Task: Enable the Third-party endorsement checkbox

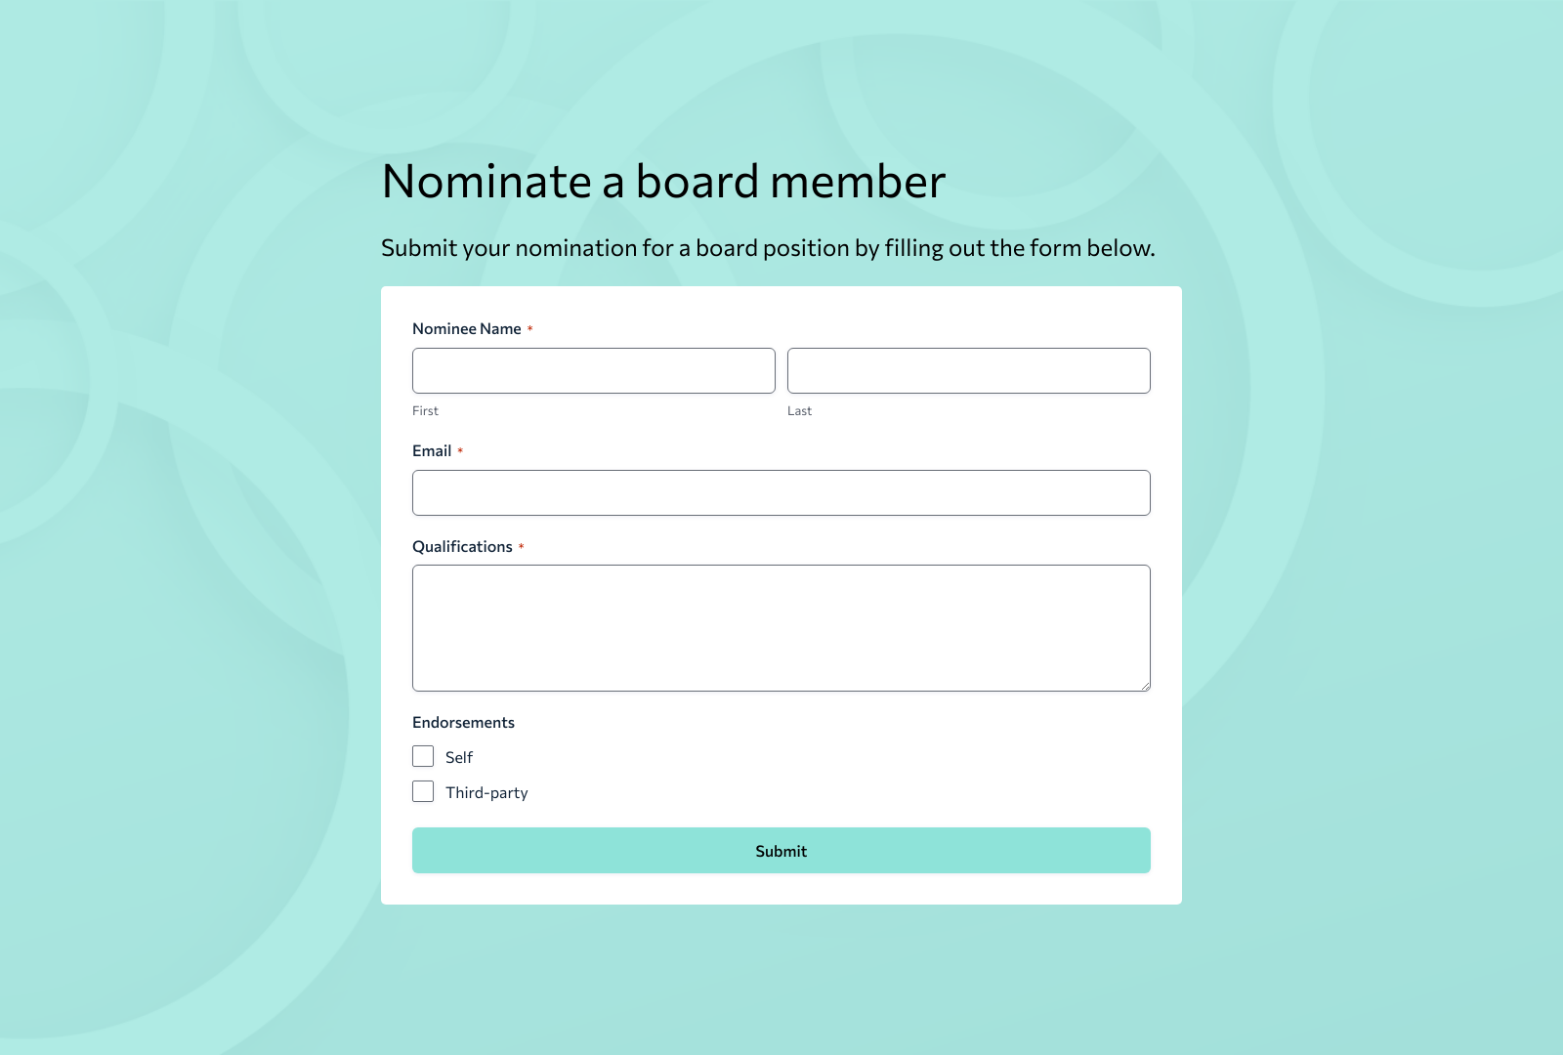Action: pos(423,792)
